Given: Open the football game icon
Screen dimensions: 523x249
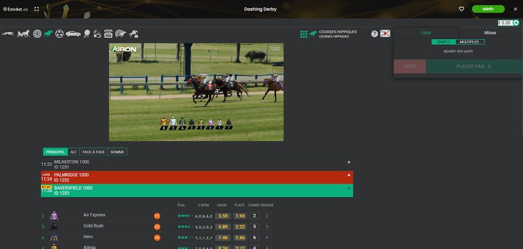Looking at the screenshot, I should pyautogui.click(x=60, y=33).
